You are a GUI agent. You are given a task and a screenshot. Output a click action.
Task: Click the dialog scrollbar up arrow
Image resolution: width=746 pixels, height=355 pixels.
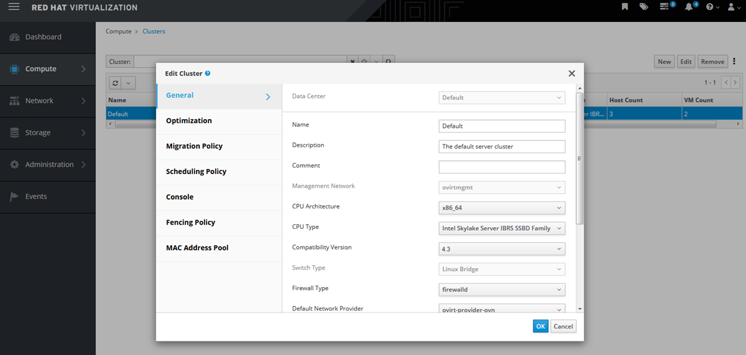(579, 87)
